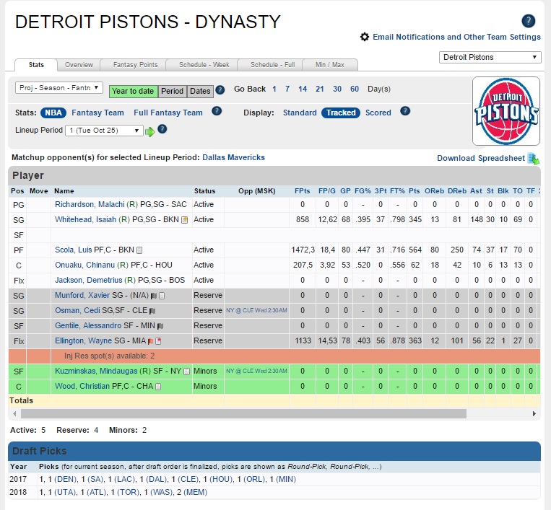Click the green arrow beside Lineup Period

149,131
